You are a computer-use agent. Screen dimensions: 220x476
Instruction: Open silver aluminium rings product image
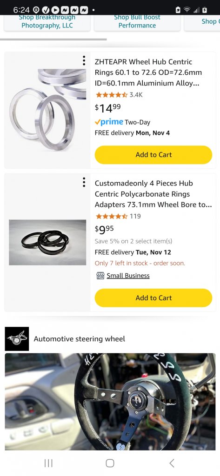point(47,110)
